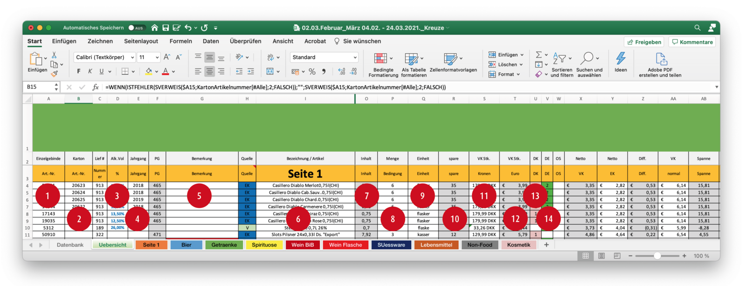Expand the formula bar with the right arrow
The width and height of the screenshot is (746, 286).
(x=717, y=87)
